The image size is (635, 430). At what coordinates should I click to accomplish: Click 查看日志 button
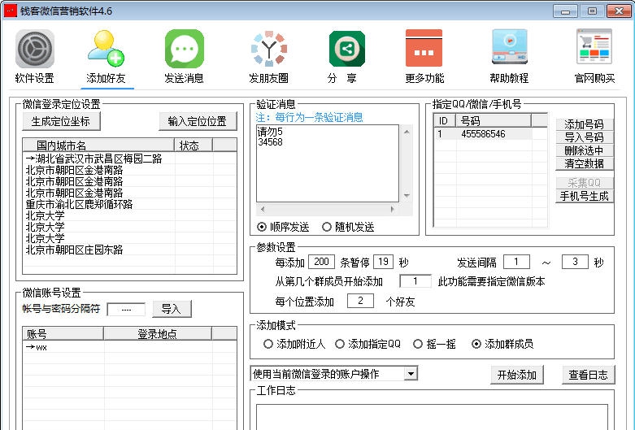point(588,375)
